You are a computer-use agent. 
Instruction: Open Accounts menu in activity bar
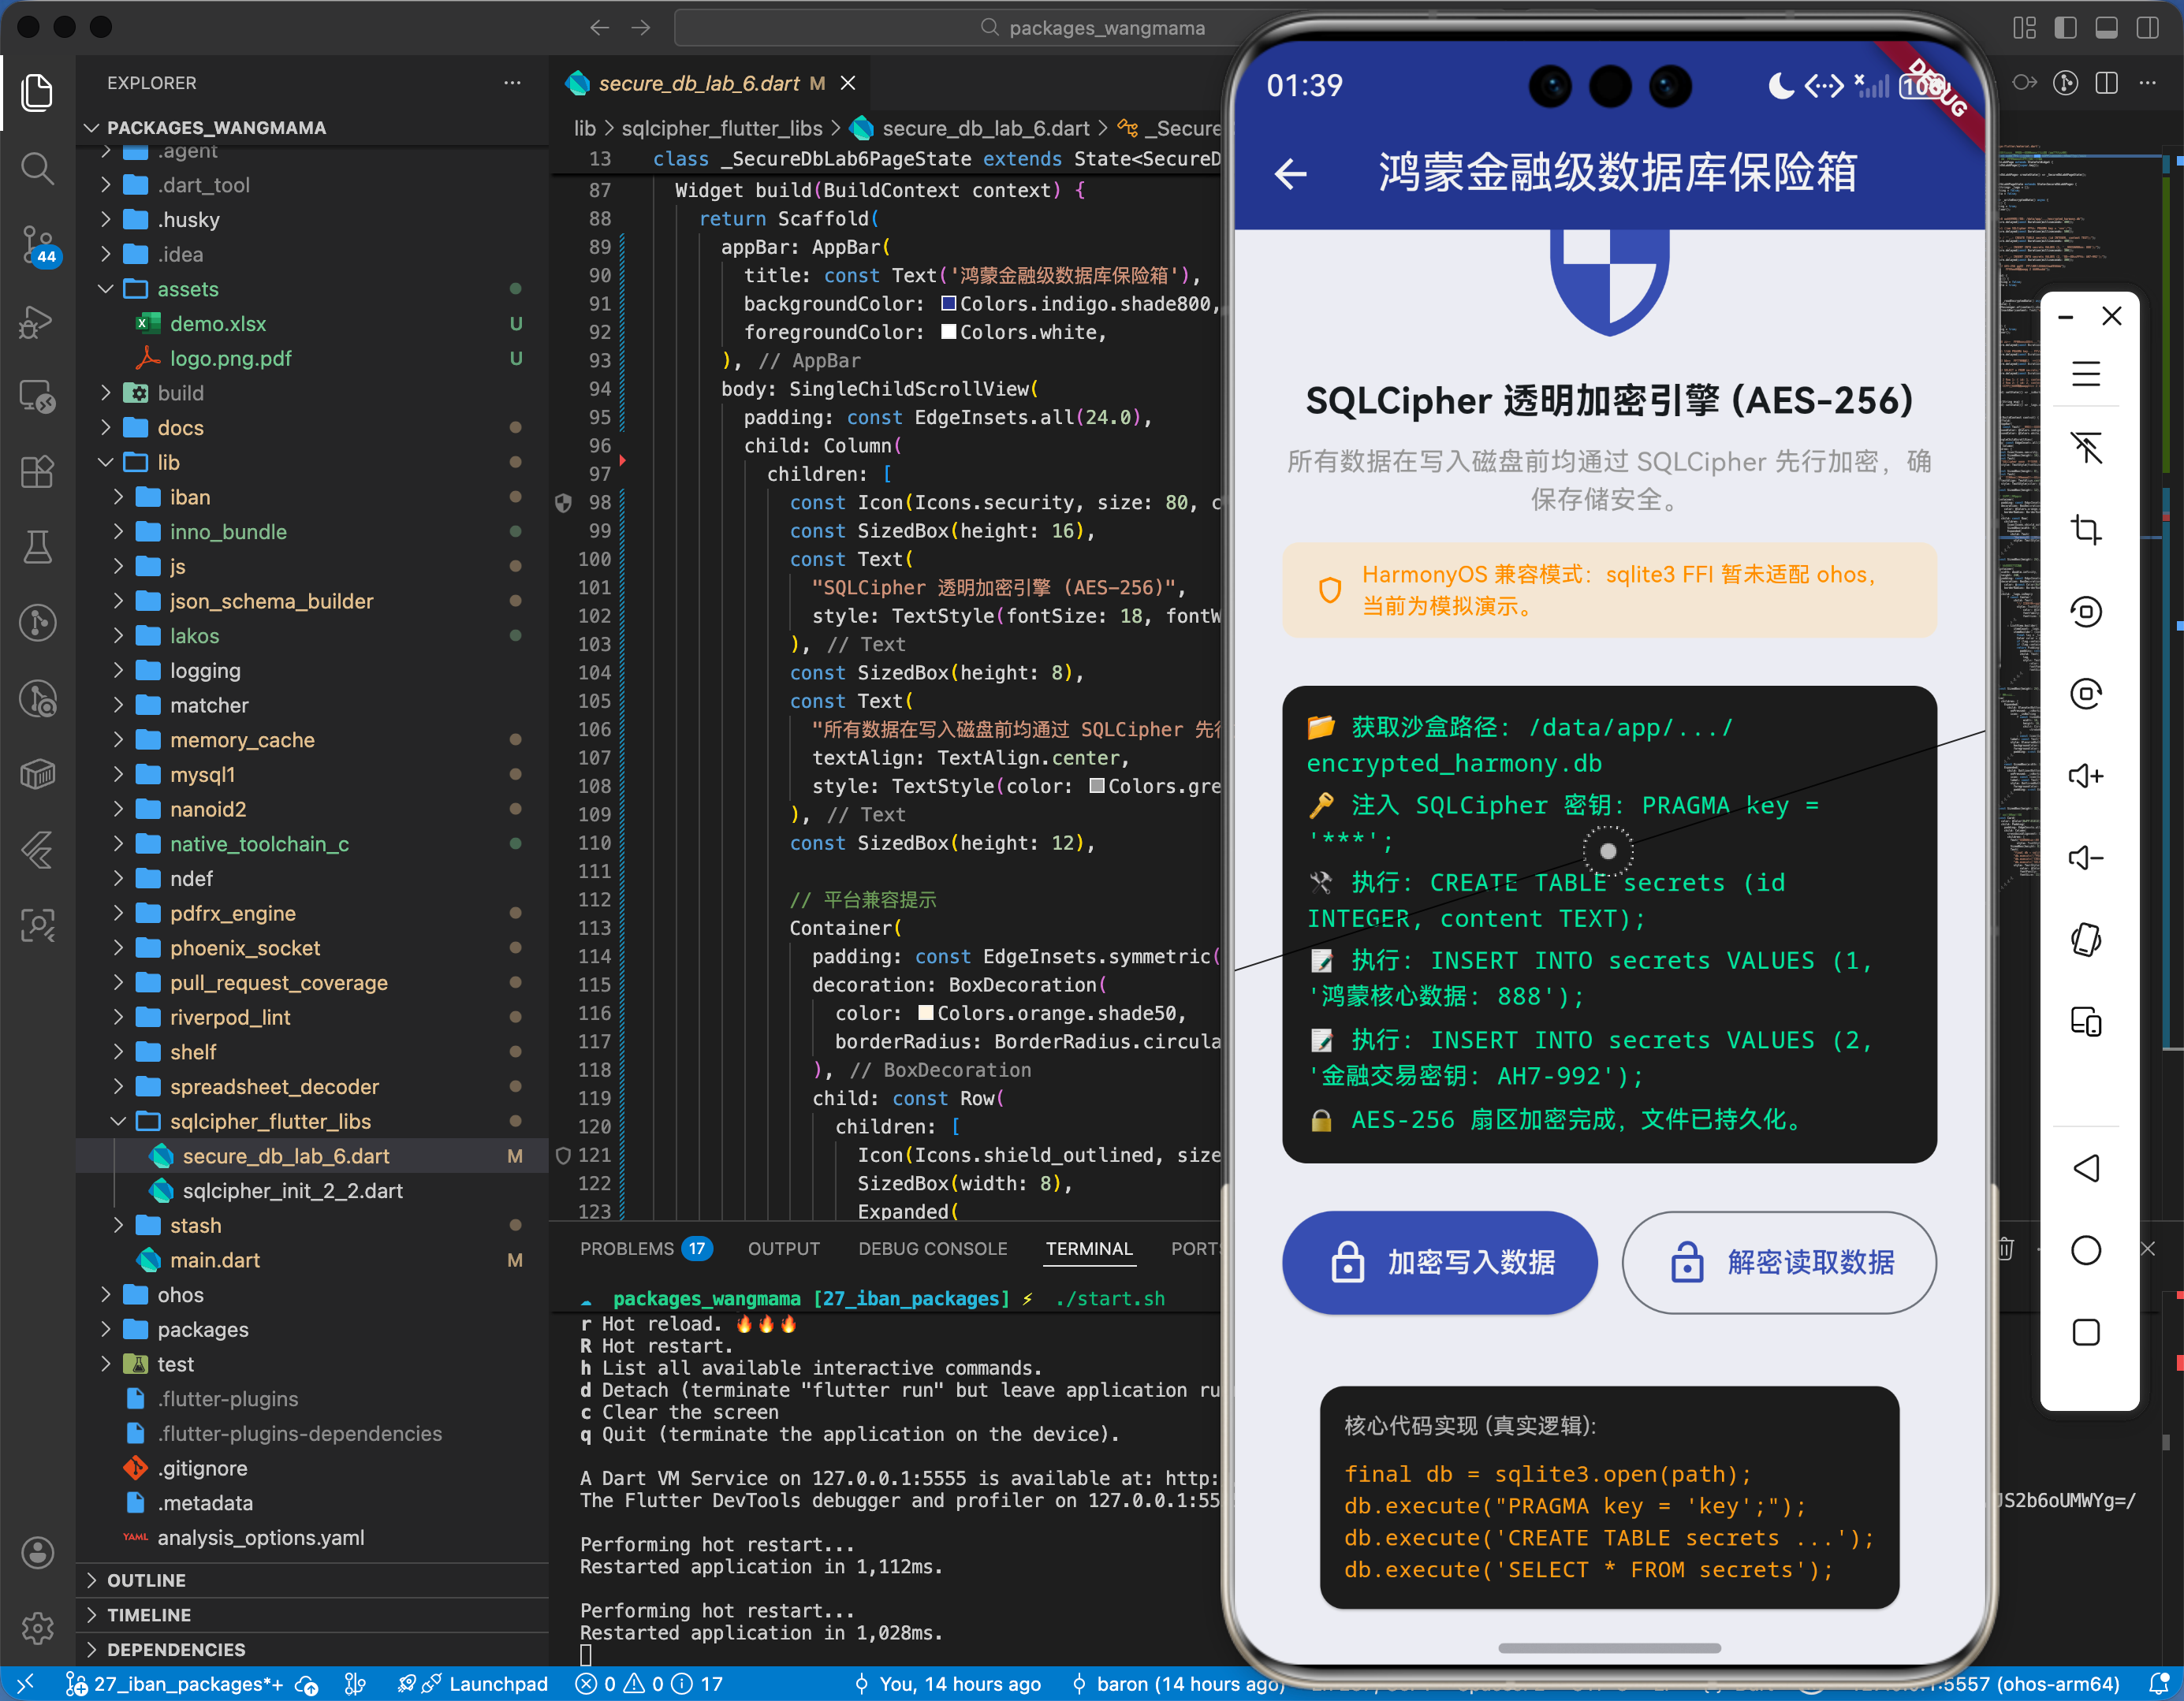[37, 1552]
